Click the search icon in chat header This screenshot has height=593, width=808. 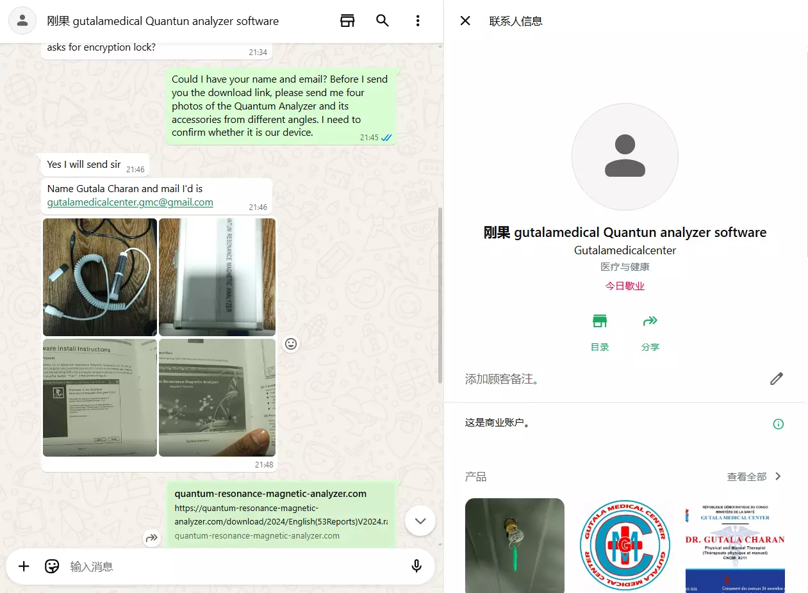point(383,20)
